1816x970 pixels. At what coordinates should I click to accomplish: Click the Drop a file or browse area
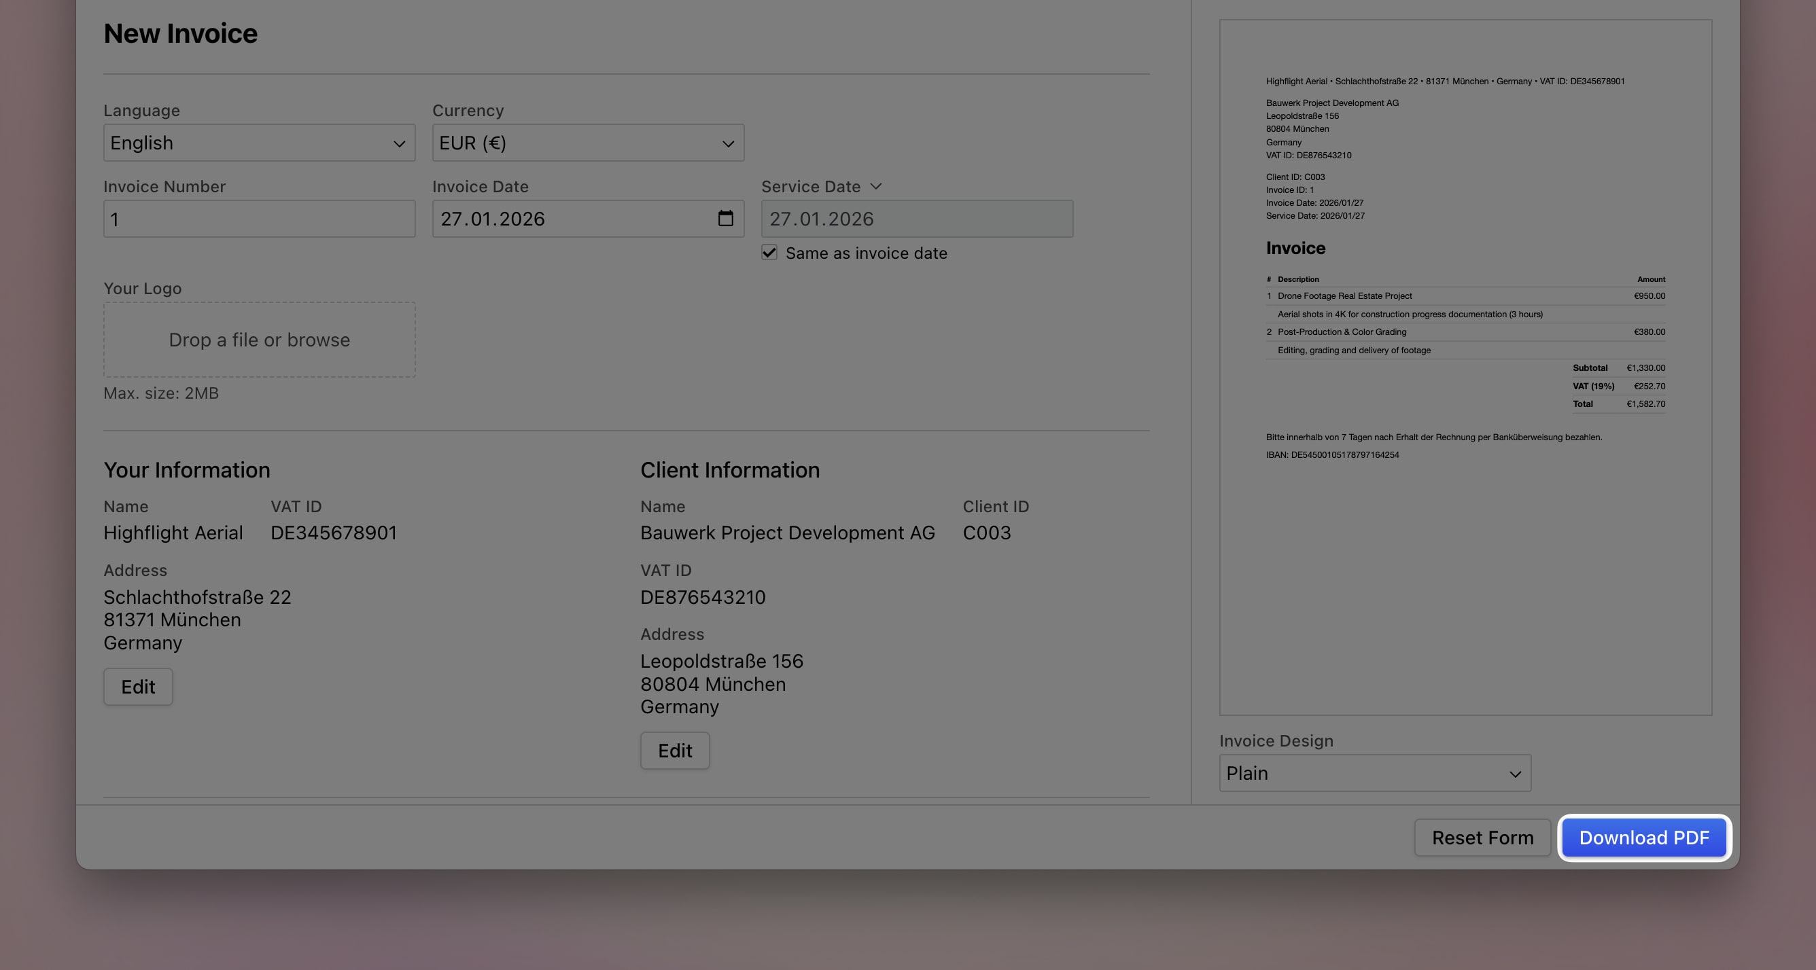[x=259, y=340]
